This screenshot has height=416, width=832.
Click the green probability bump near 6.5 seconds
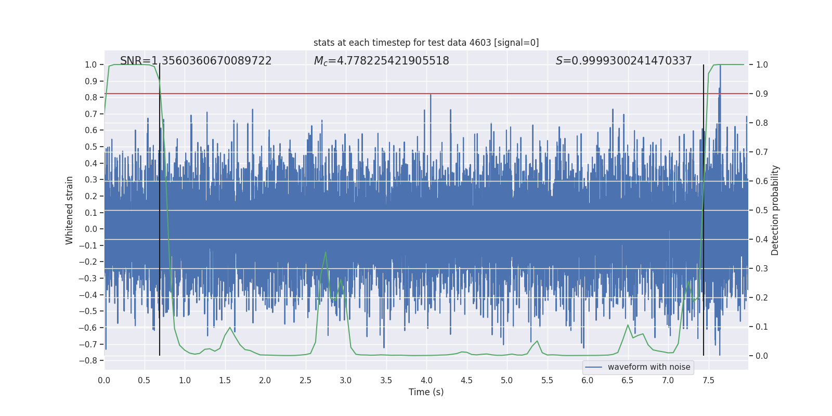[628, 326]
